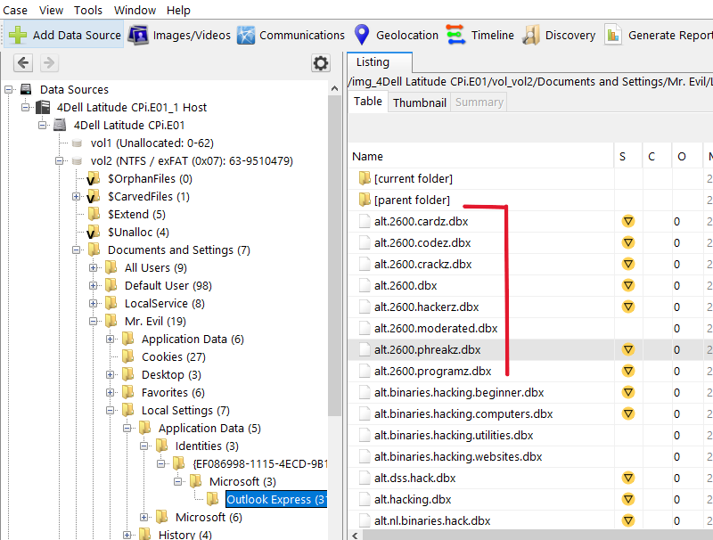The height and width of the screenshot is (540, 713).
Task: Collapse the Documents and Settings folder
Action: (x=77, y=250)
